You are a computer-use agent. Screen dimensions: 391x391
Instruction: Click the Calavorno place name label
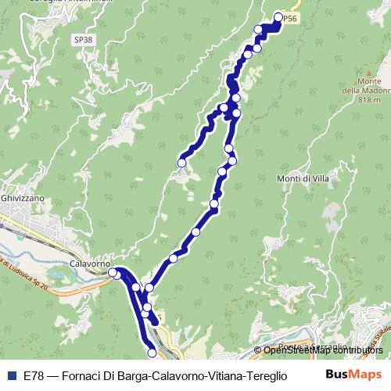pyautogui.click(x=90, y=264)
